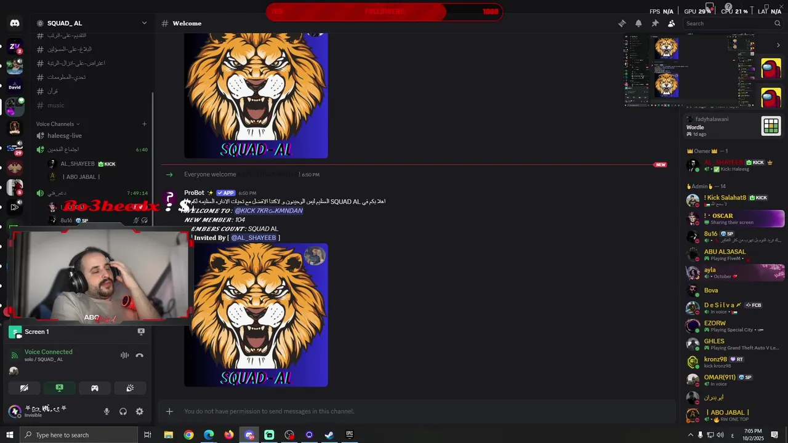Launch Google Chrome from taskbar
Screen dimensions: 788x443
click(x=189, y=435)
